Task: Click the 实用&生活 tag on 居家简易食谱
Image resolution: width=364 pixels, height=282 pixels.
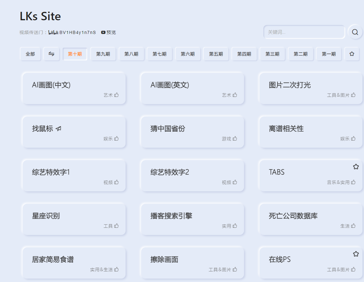Action: 102,270
